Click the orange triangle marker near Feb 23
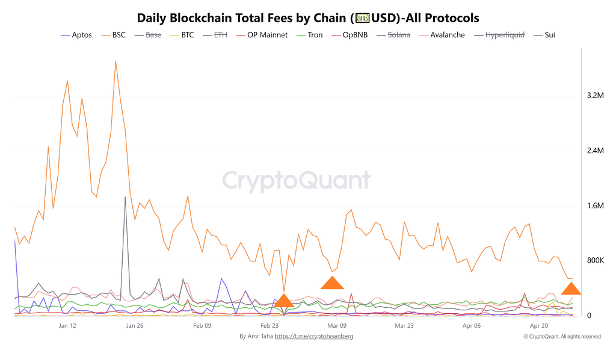 point(284,302)
